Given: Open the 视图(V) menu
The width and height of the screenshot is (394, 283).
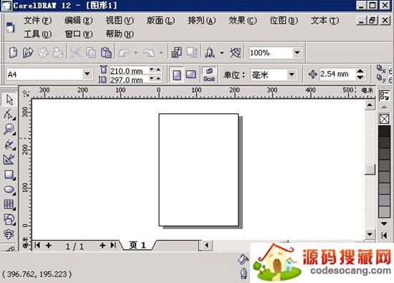Looking at the screenshot, I should [120, 20].
